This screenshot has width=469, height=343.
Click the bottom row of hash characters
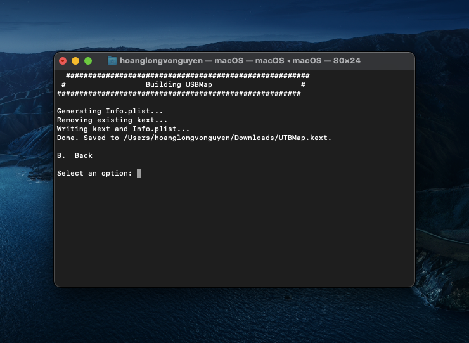(179, 93)
